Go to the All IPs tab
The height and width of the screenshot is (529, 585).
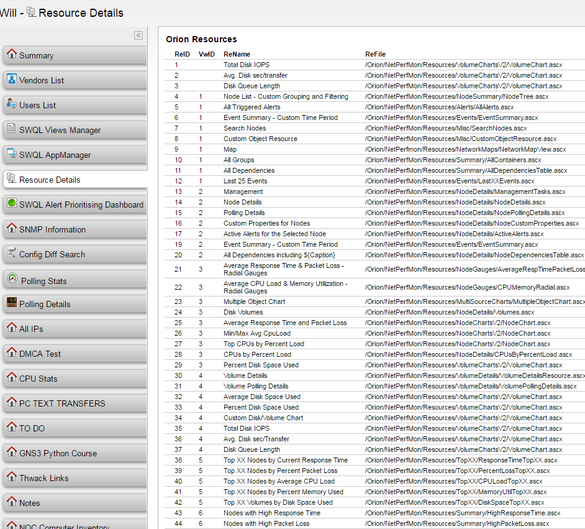tap(75, 329)
